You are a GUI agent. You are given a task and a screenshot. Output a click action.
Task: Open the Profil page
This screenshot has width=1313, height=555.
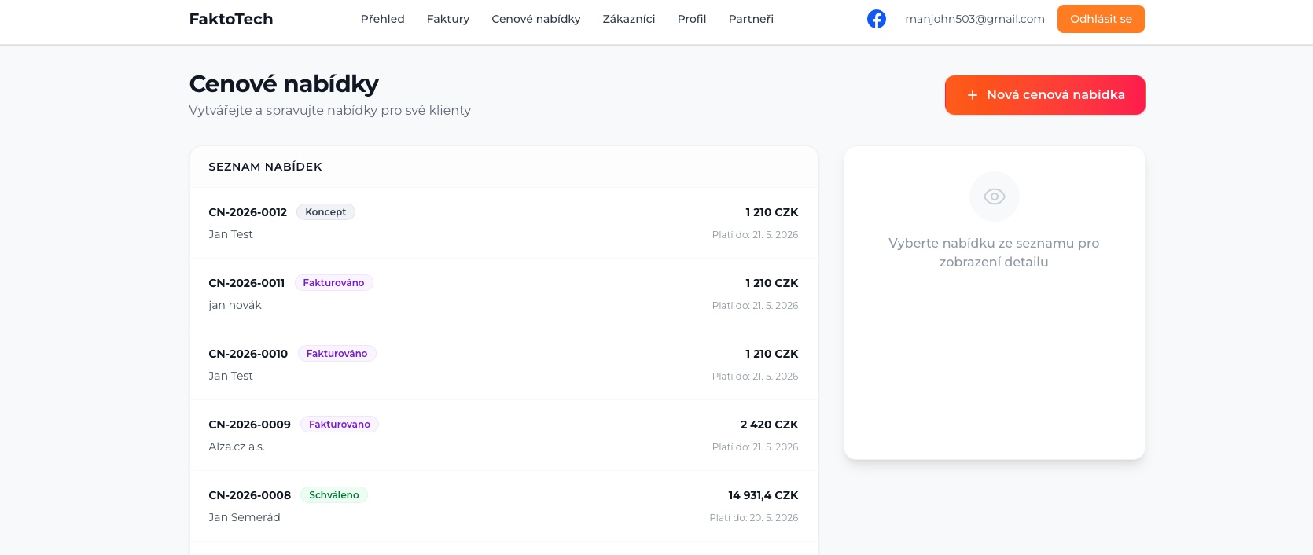pos(692,19)
